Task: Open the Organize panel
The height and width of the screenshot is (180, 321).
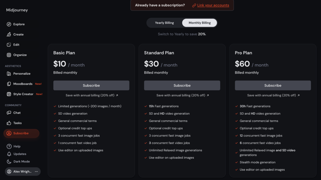Action: [x=19, y=55]
